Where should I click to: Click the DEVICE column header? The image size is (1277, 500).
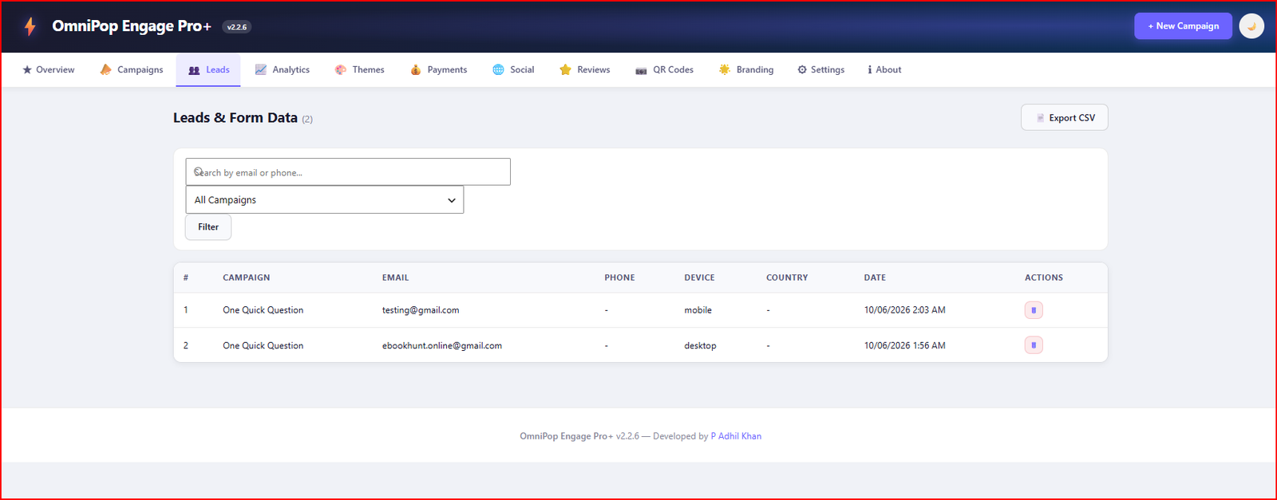tap(699, 278)
